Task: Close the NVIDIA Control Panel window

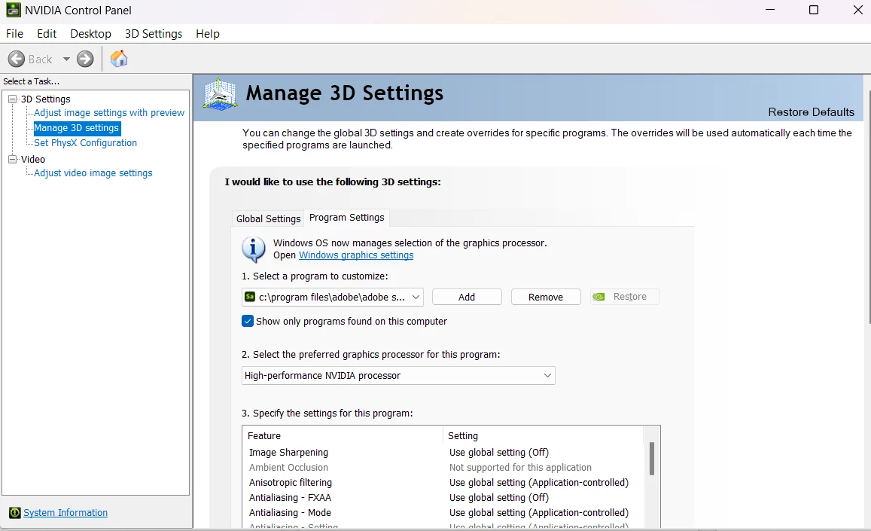Action: (857, 10)
